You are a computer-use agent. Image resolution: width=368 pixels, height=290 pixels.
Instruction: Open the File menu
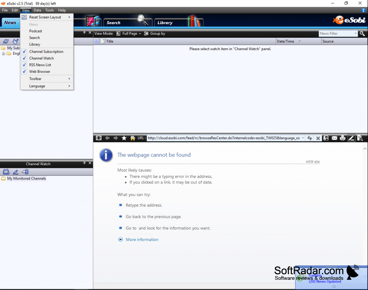(5, 10)
